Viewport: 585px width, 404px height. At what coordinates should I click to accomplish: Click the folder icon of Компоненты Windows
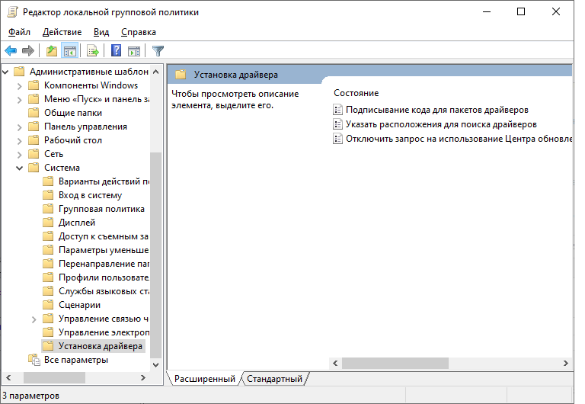click(x=34, y=85)
